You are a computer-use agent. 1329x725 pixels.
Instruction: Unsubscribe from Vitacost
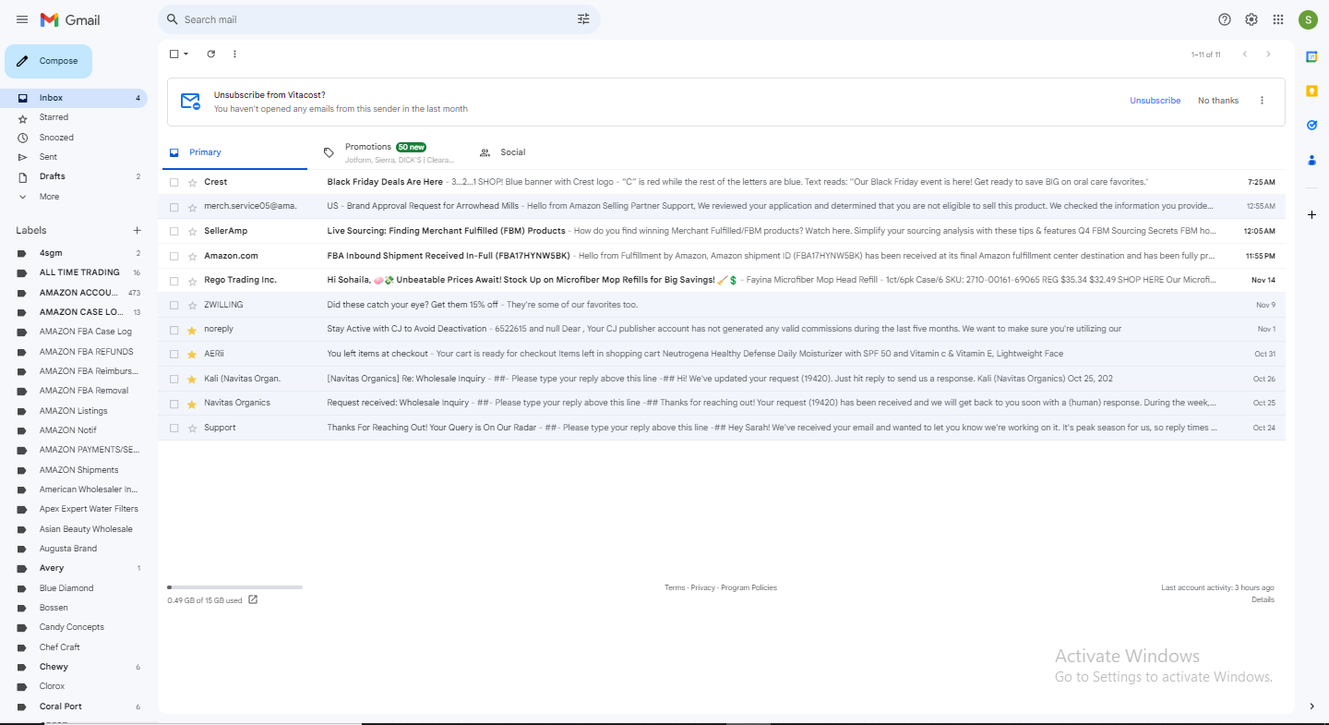point(1155,101)
